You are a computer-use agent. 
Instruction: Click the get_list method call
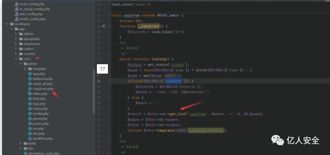[178, 114]
